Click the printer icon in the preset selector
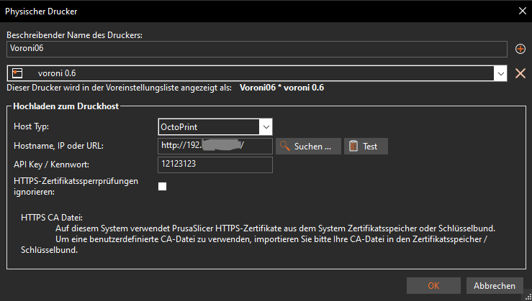Screen dimensions: 532x301 [19, 73]
